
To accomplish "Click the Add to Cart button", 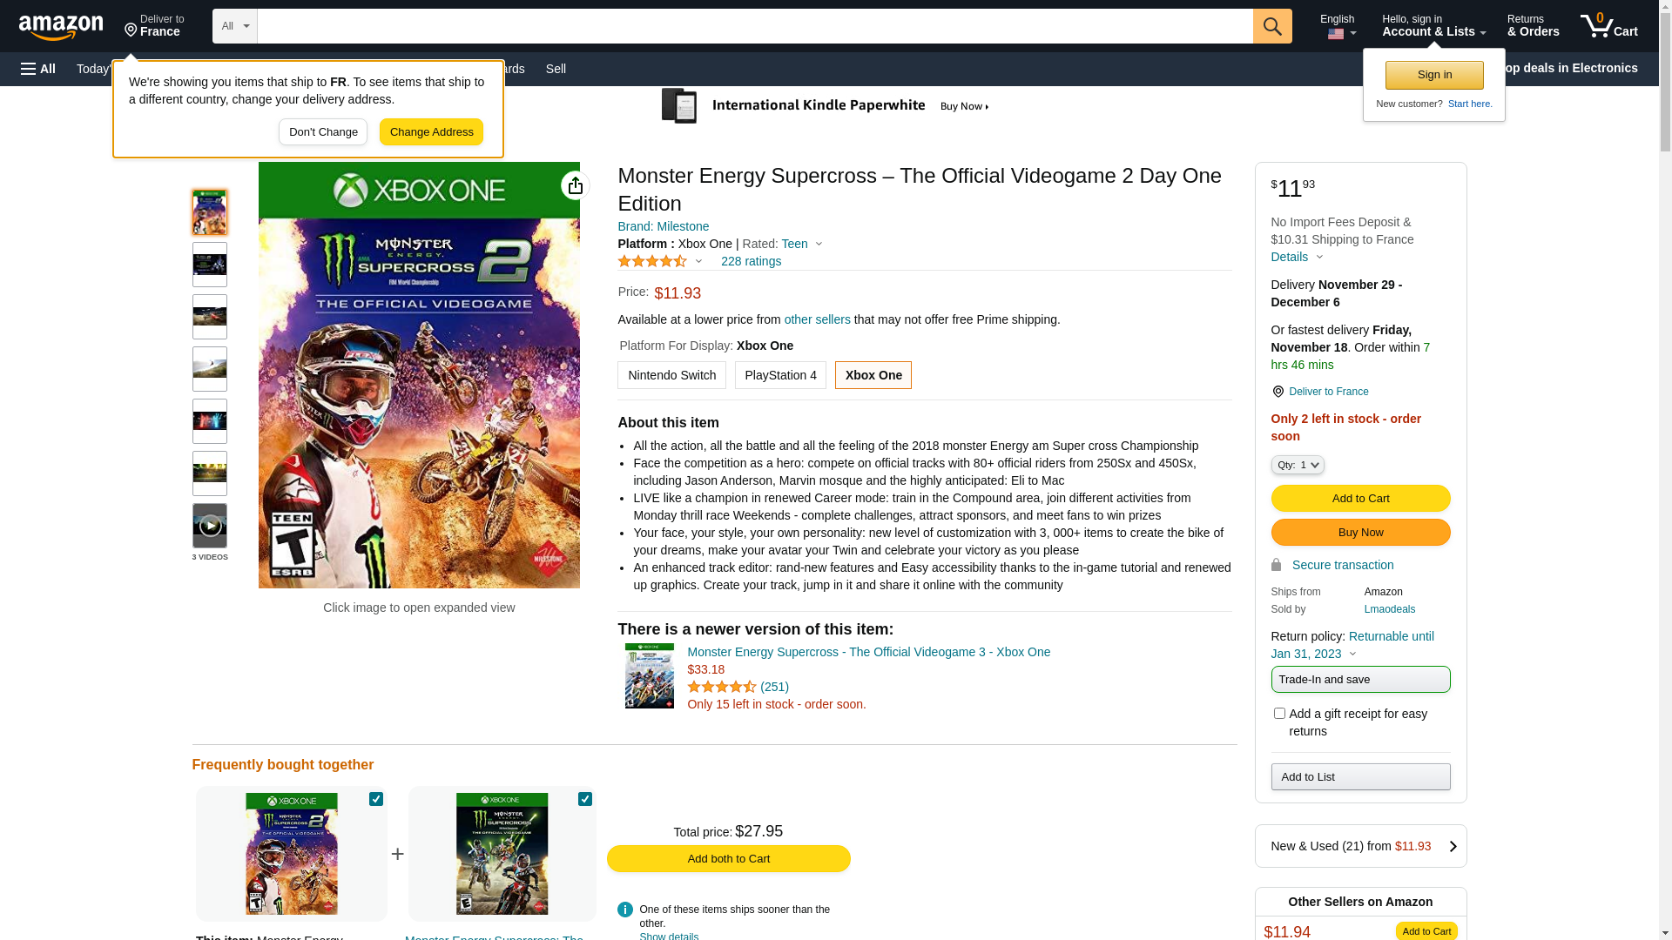I will [x=1360, y=499].
